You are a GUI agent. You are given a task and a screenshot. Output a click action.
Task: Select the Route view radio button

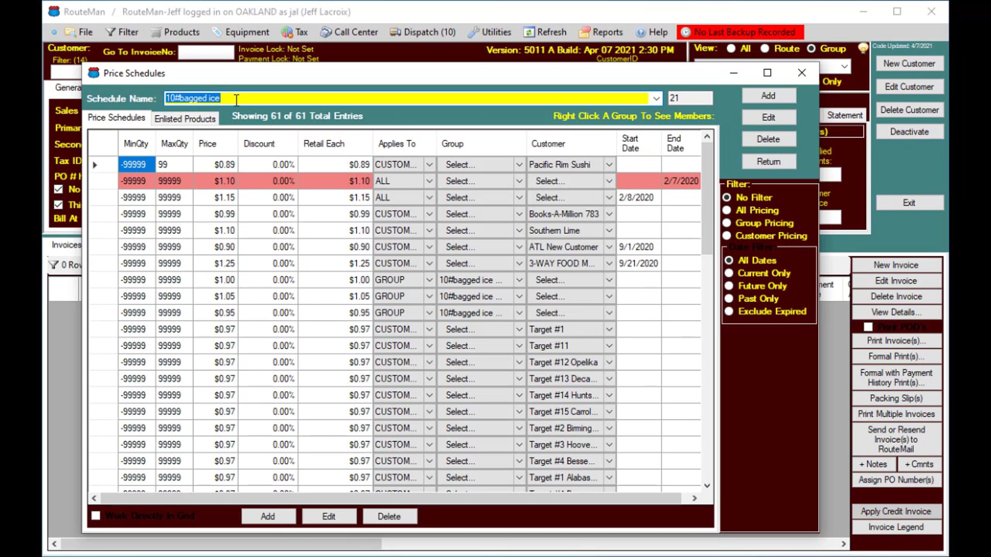[x=764, y=48]
